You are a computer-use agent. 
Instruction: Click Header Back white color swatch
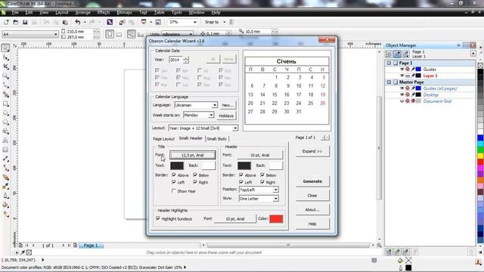pyautogui.click(x=275, y=165)
